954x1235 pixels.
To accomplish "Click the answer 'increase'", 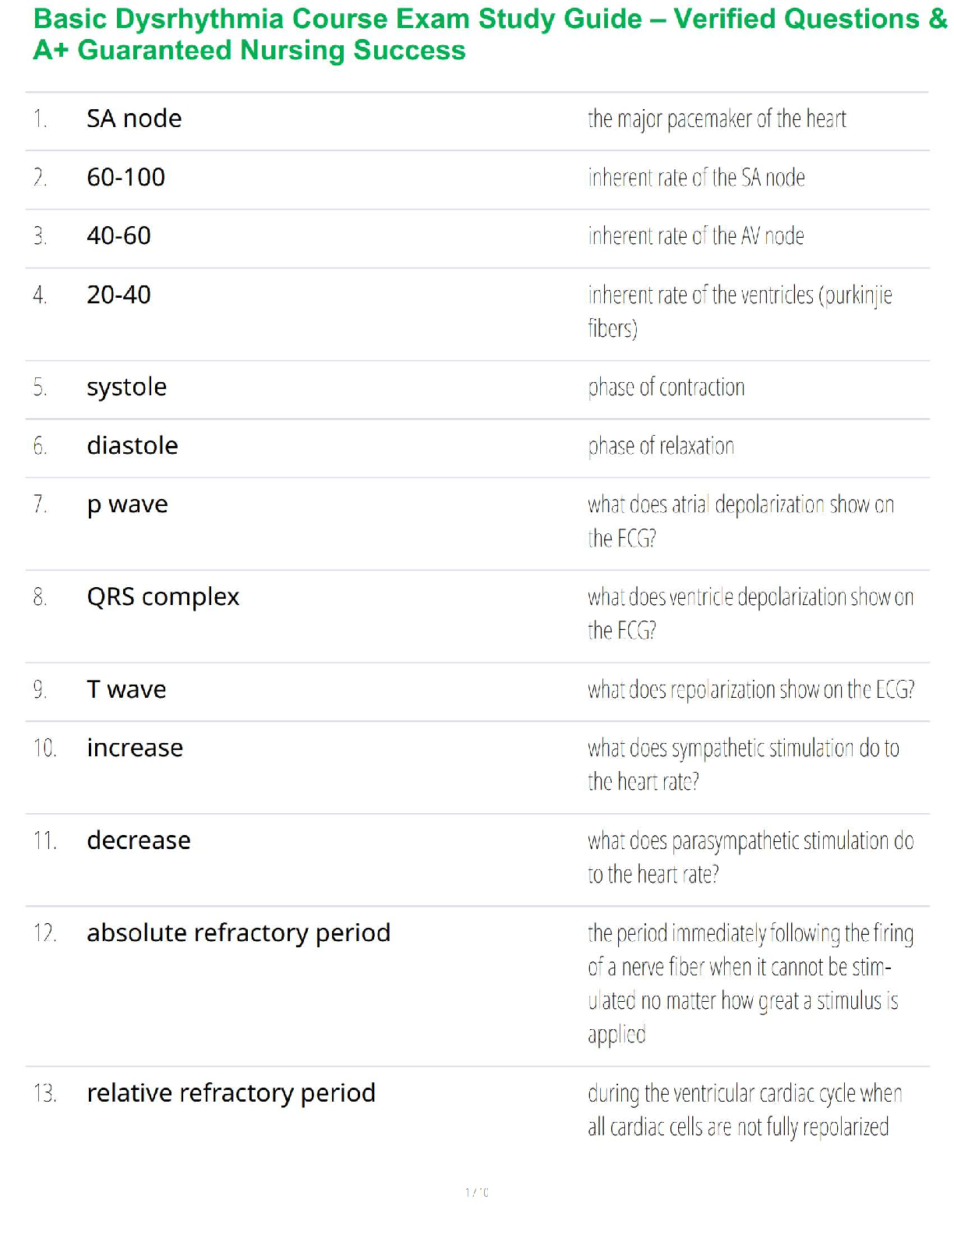I will point(135,748).
